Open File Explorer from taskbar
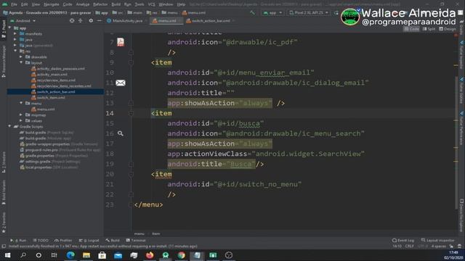The height and width of the screenshot is (261, 465). [86, 255]
